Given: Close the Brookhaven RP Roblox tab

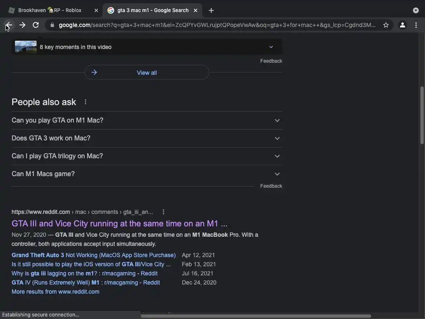Looking at the screenshot, I should [x=96, y=10].
